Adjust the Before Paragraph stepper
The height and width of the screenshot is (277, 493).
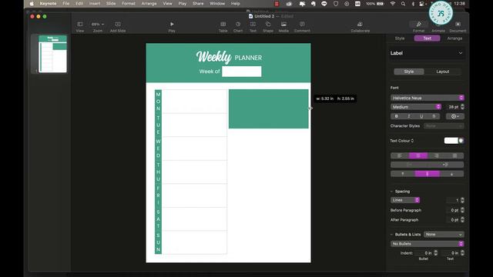[x=462, y=210]
